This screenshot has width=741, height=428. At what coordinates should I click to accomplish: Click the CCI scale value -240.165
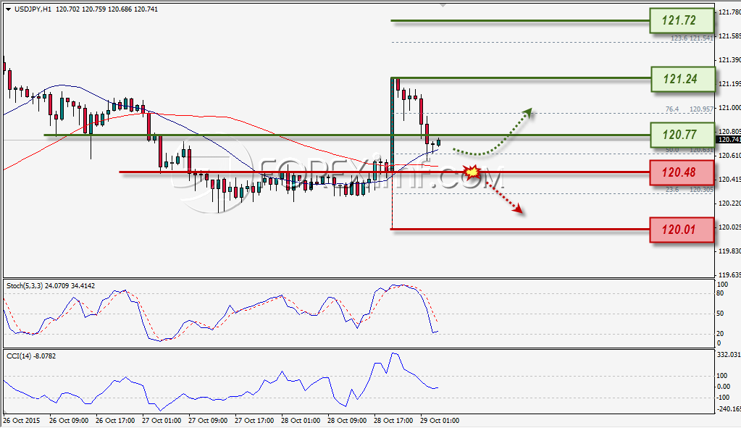729,409
